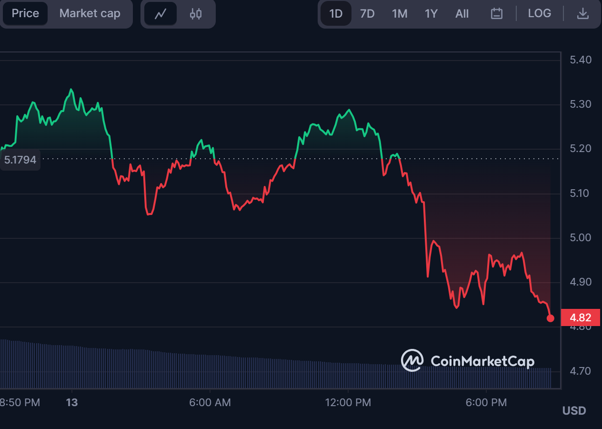The image size is (602, 429).
Task: Click the 4.82 current price tag
Action: click(x=580, y=318)
